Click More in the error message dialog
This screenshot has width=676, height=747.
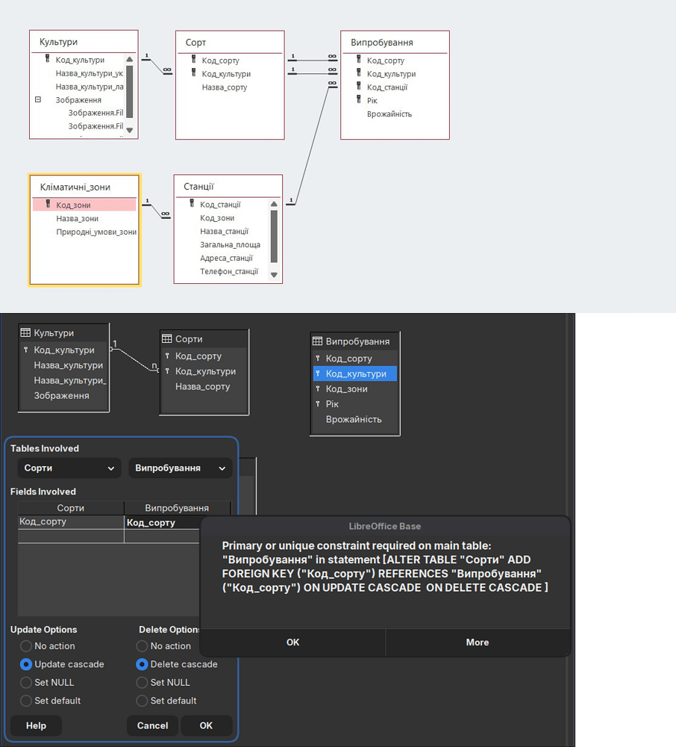(477, 642)
